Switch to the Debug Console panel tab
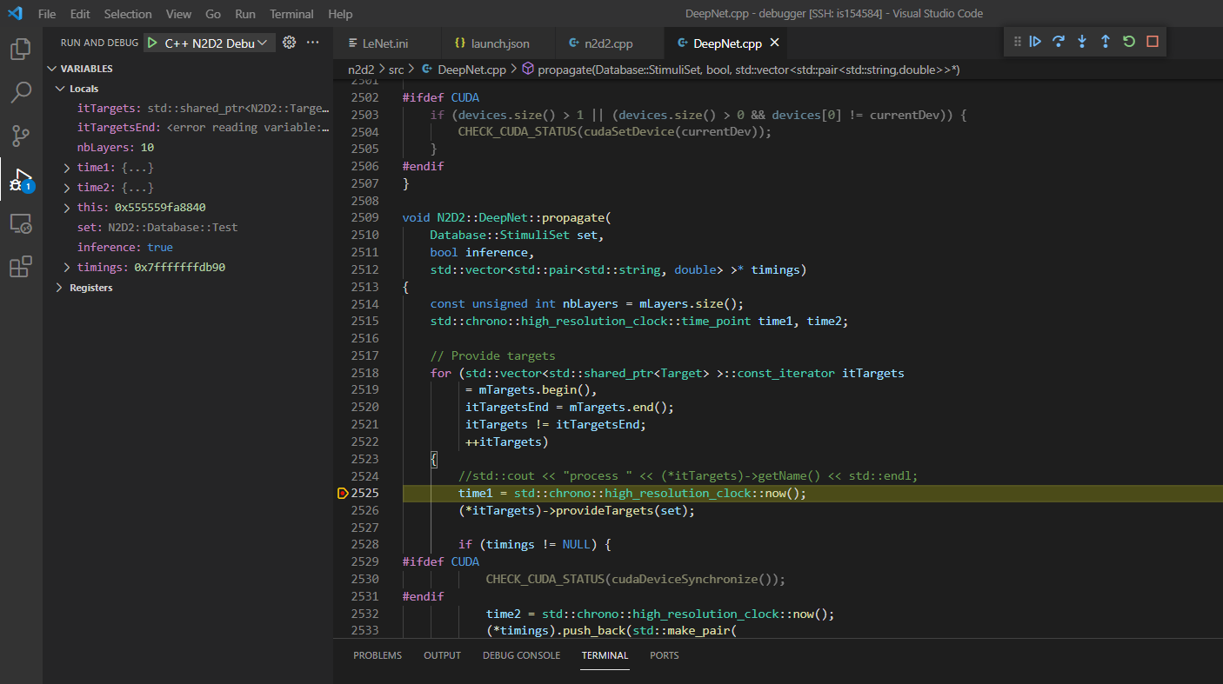1223x684 pixels. [521, 655]
